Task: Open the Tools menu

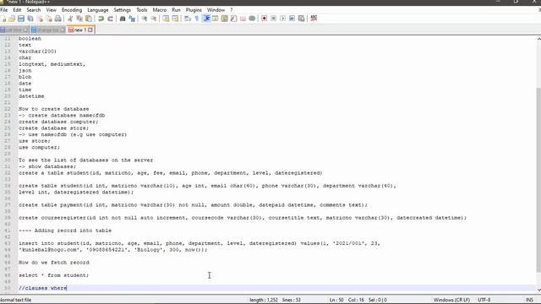Action: tap(141, 10)
